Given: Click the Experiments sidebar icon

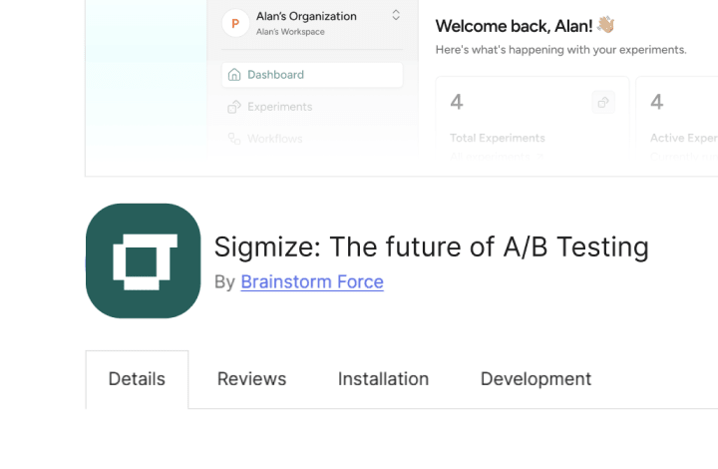Looking at the screenshot, I should [x=234, y=107].
